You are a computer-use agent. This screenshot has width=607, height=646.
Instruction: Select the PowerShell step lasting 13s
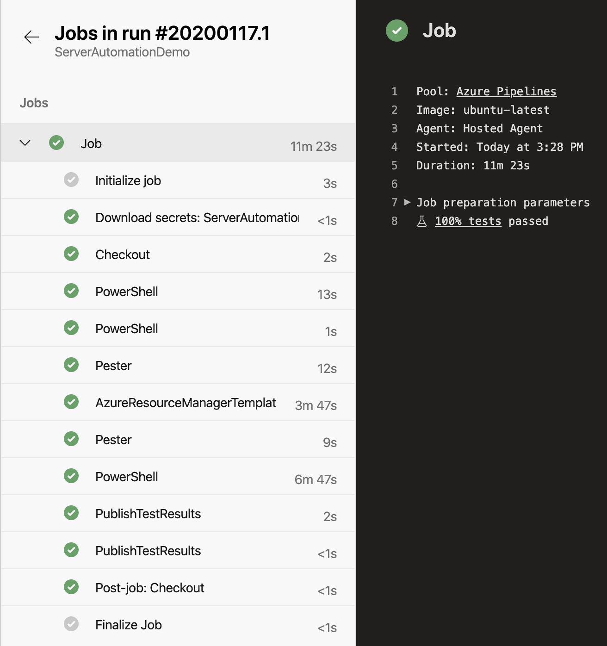click(x=127, y=292)
